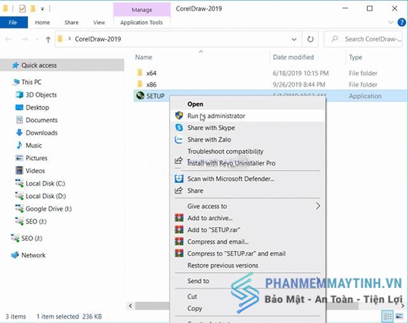Click the WinRAR icon beside Add to "SETUP.rar"

[x=179, y=229]
